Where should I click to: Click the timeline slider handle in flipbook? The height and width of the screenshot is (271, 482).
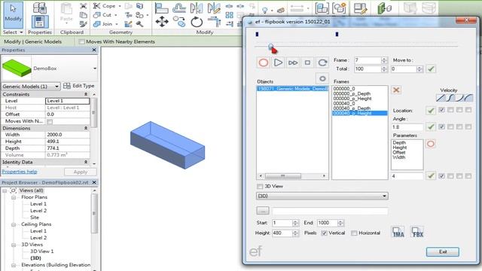(271, 47)
